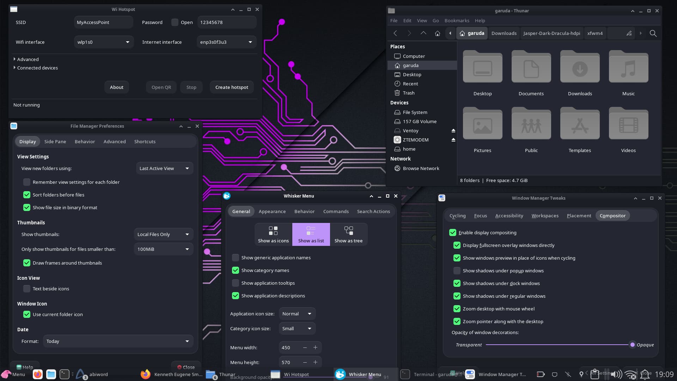Click the password field showing 12345678
Image resolution: width=677 pixels, height=381 pixels.
pos(227,22)
